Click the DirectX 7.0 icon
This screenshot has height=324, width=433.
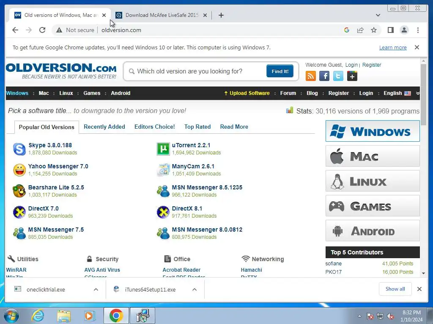coord(19,212)
